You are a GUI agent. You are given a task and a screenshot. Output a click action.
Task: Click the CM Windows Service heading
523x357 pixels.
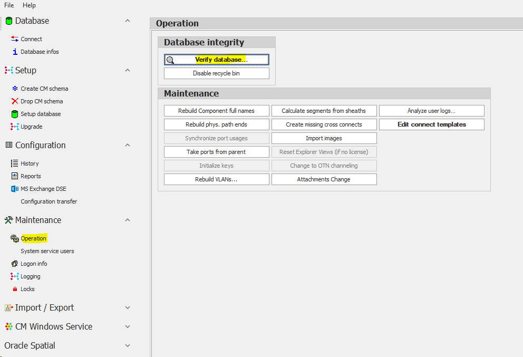click(54, 326)
